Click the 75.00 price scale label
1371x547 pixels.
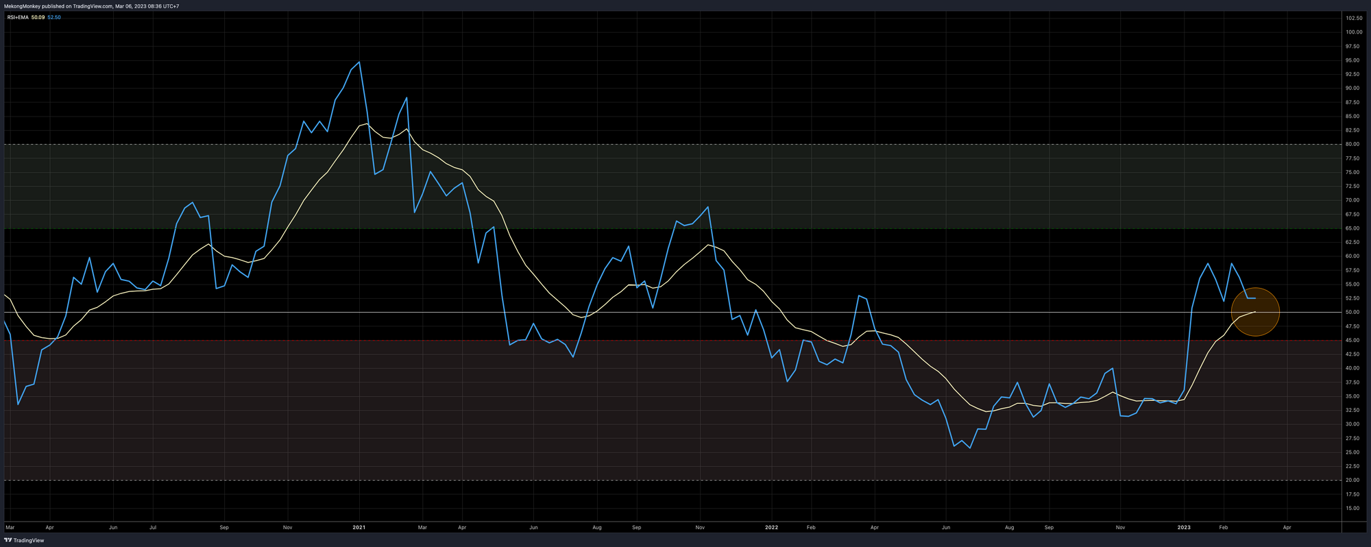coord(1353,172)
